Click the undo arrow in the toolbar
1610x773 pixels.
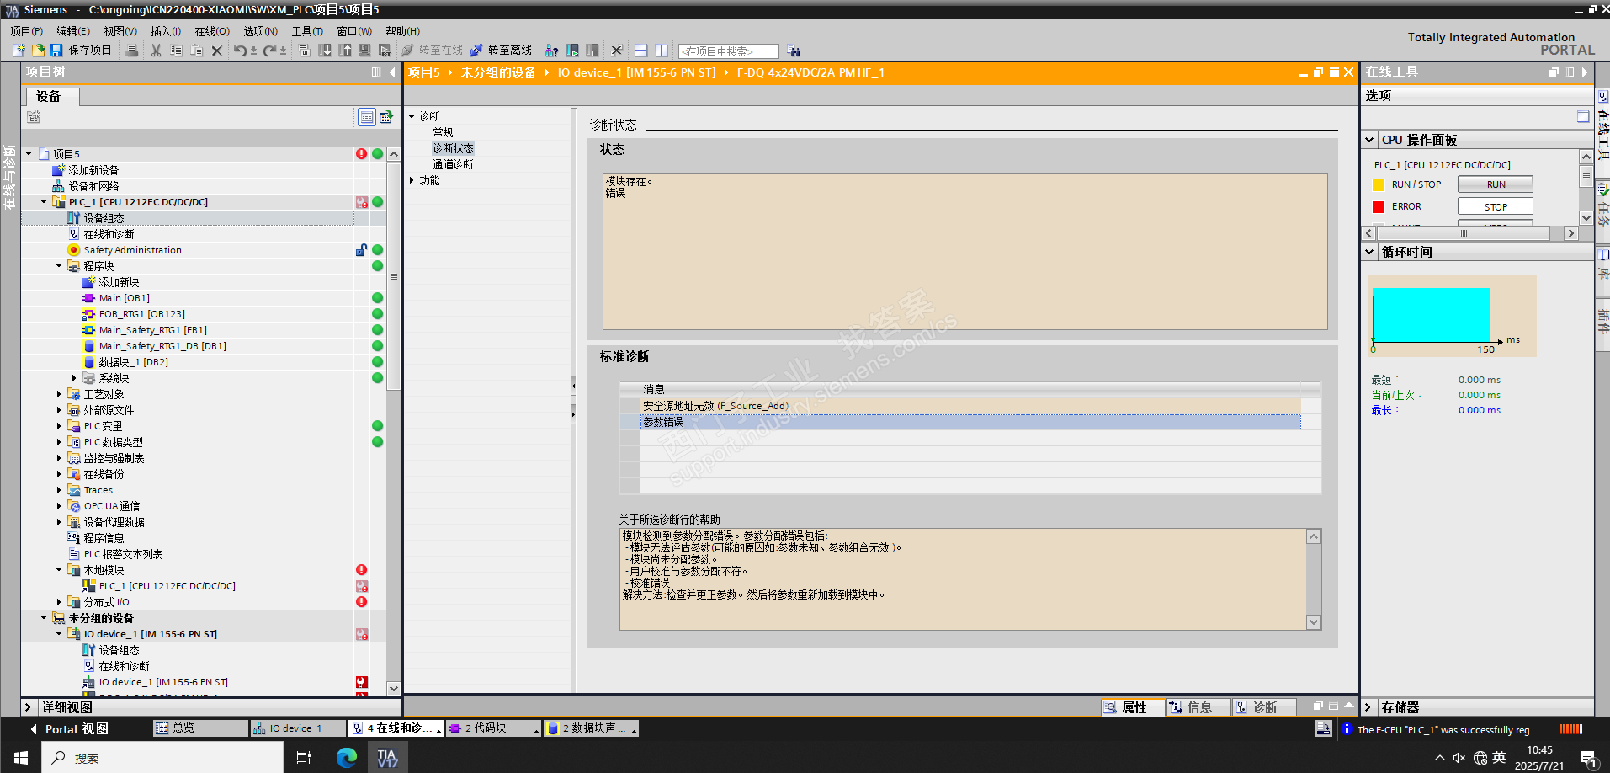coord(241,51)
